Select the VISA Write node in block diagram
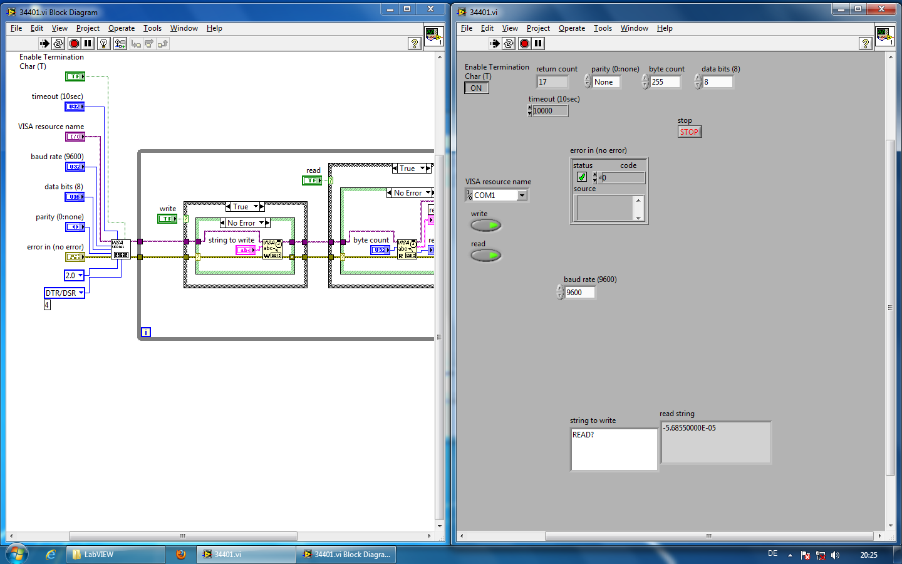This screenshot has height=564, width=902. (272, 249)
